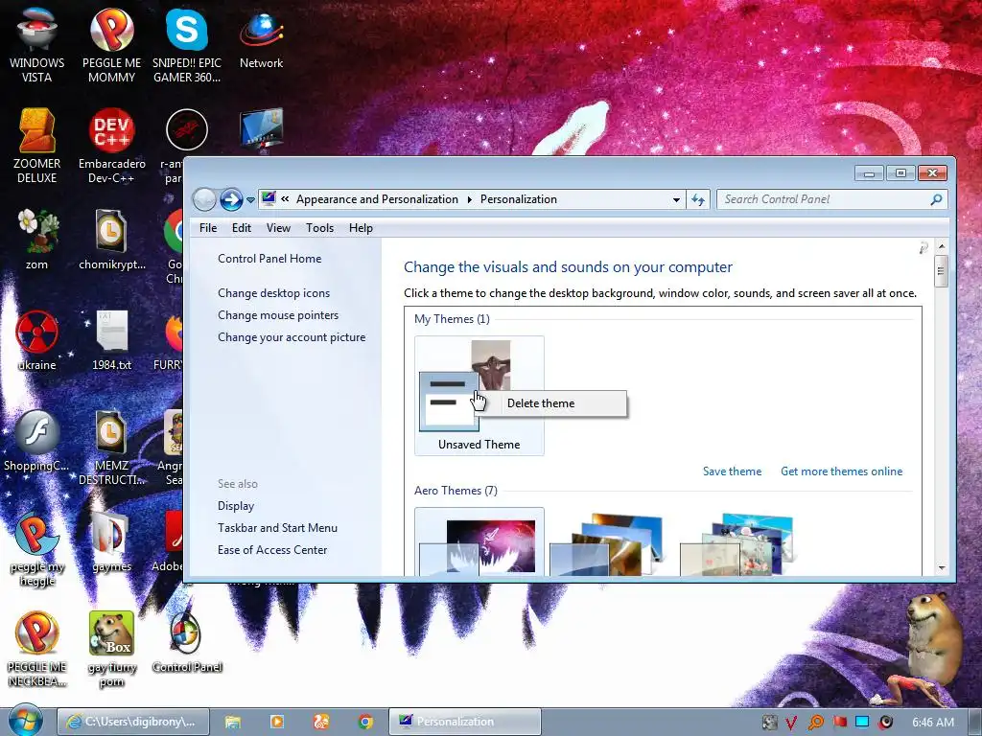Click the scrollbar up arrow in themes window
Viewport: 982px width, 736px height.
(941, 246)
